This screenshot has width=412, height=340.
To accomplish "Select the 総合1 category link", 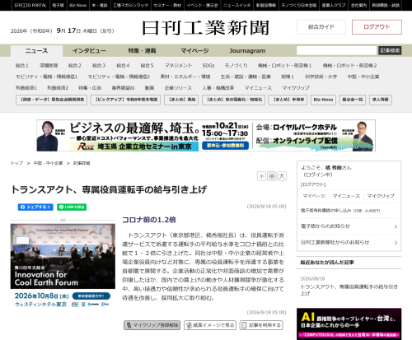I will point(22,66).
